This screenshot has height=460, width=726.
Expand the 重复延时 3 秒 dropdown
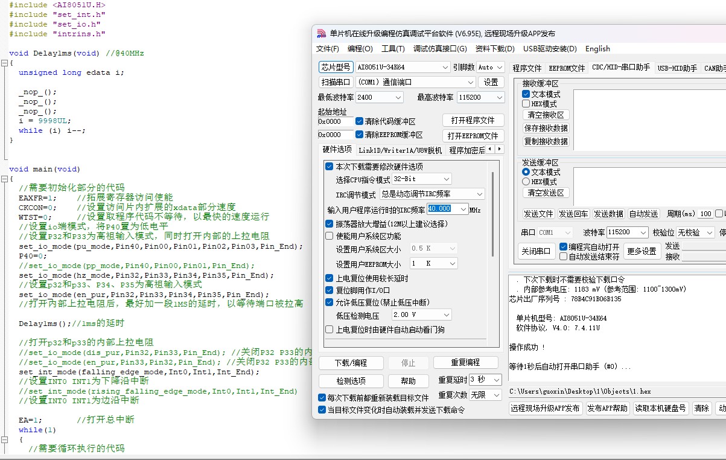click(x=497, y=380)
